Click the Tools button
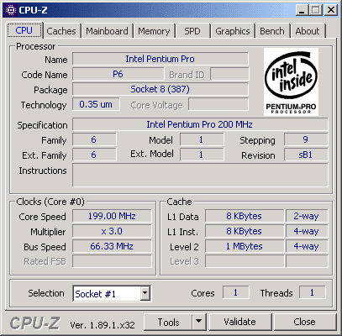The width and height of the screenshot is (342, 336). coord(168,322)
